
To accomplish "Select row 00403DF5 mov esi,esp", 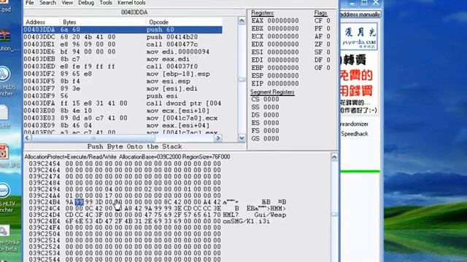I will (123, 81).
